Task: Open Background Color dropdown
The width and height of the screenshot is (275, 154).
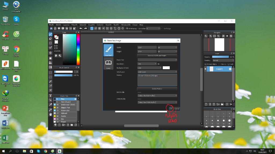Action: pos(149,68)
